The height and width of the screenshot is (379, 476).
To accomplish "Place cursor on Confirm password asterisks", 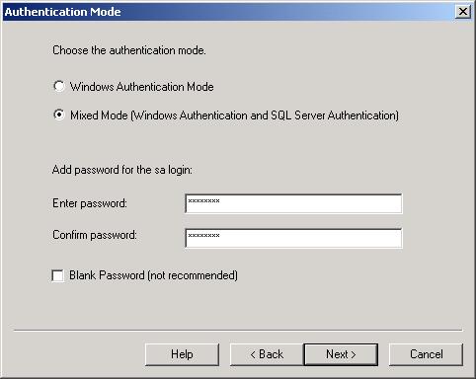I will click(203, 235).
